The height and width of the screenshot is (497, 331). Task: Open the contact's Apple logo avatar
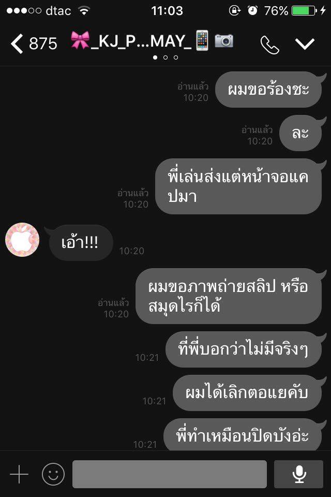tap(22, 240)
